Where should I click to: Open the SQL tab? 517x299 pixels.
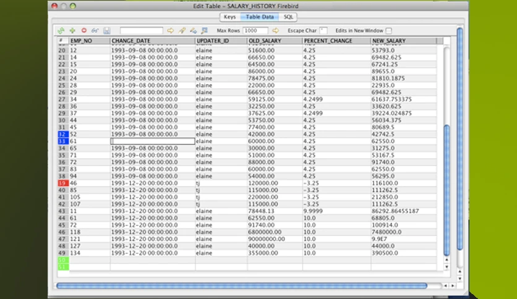pyautogui.click(x=288, y=17)
